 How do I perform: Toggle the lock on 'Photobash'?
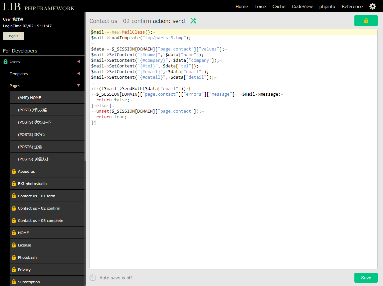(x=13, y=257)
